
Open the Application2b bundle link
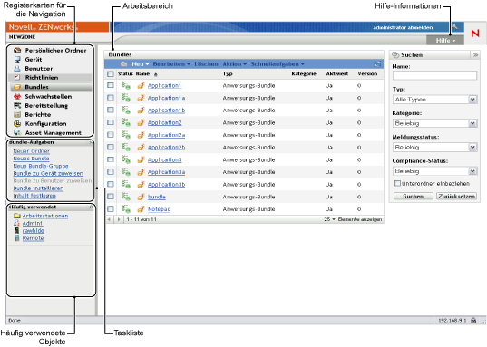click(166, 147)
